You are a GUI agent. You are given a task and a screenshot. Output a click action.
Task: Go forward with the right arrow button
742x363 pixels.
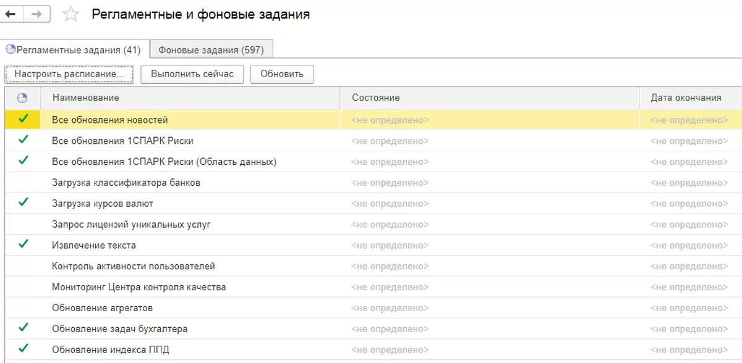click(36, 14)
